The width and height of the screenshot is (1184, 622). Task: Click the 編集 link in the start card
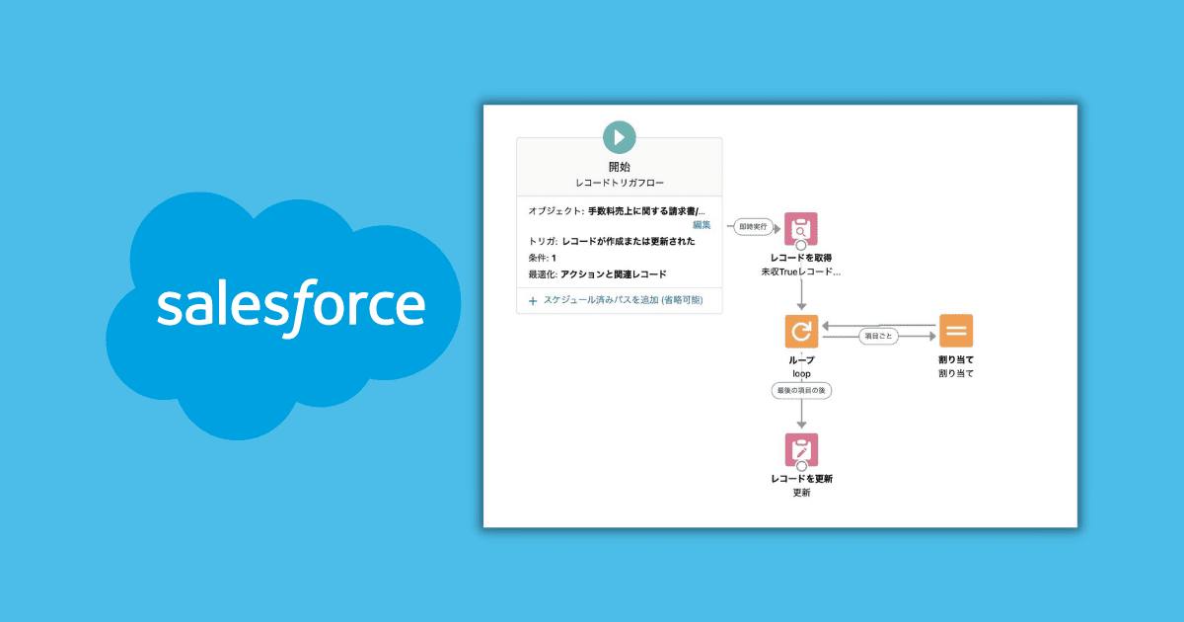pos(702,225)
